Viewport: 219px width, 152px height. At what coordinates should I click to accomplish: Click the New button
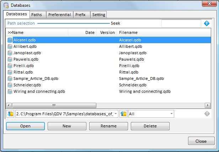67,126
